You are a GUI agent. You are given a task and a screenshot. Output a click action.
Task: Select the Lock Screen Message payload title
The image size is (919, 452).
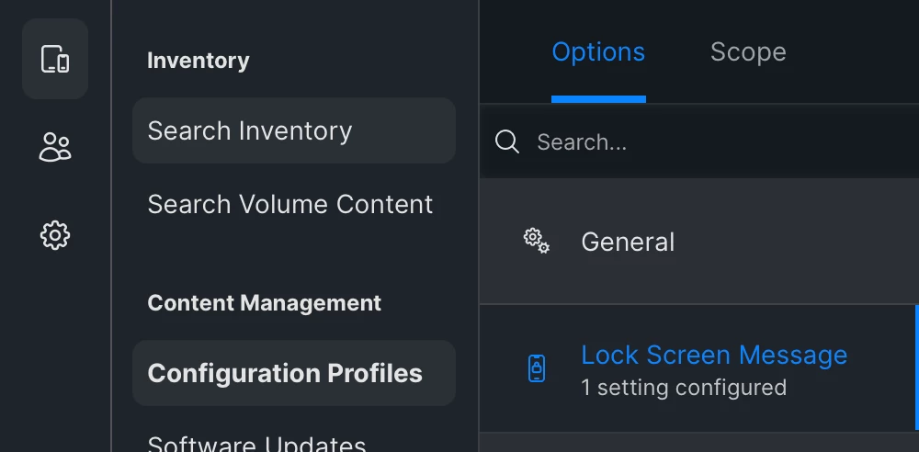point(714,356)
